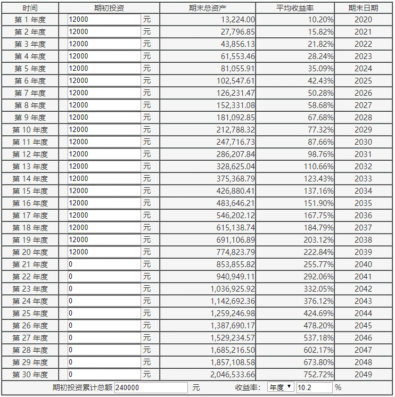Click the year 22 initial investment field
395x397 pixels.
coord(104,277)
